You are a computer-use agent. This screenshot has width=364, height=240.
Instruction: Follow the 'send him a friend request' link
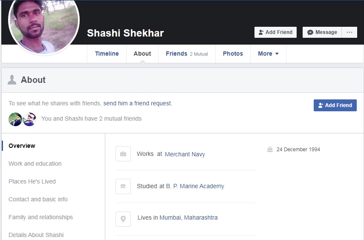pyautogui.click(x=137, y=103)
